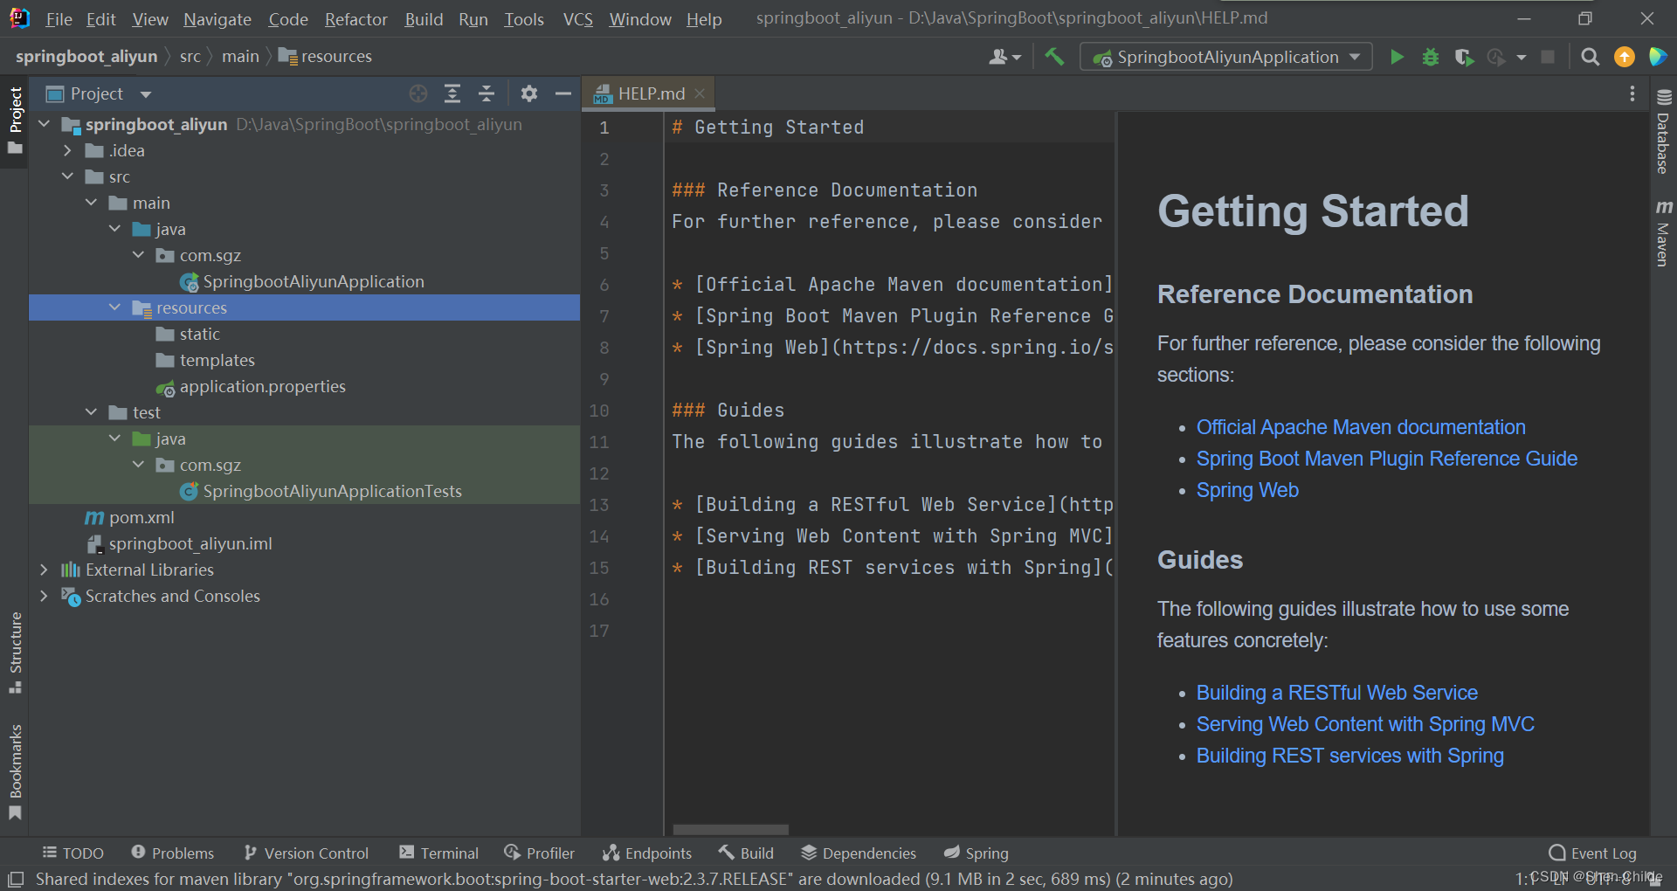Open the JetBrains Toolbox colorful icon
1677x891 pixels.
pos(1658,57)
